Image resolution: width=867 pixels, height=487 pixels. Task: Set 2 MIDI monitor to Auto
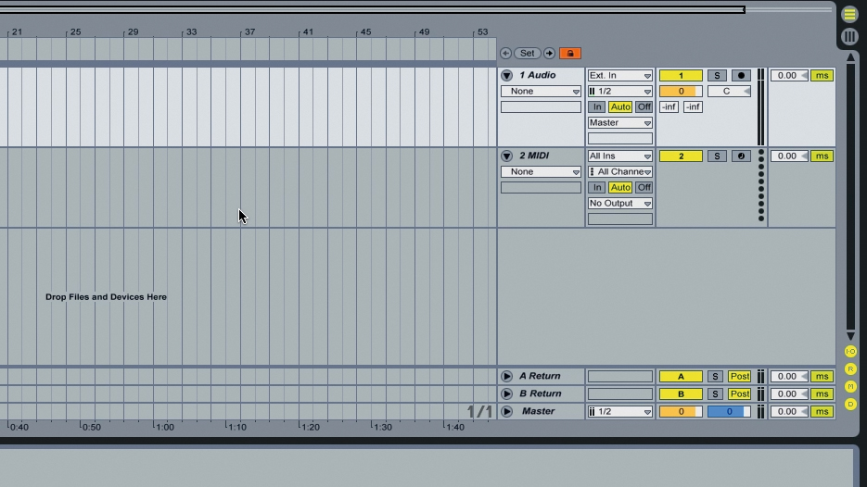619,188
